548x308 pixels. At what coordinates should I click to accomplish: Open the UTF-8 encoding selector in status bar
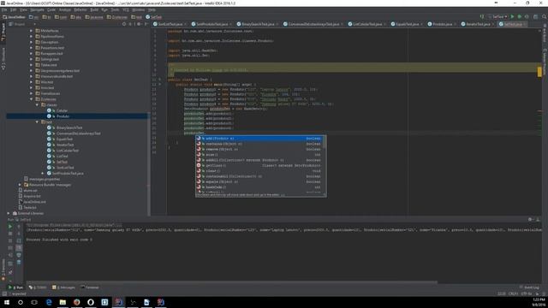(526, 293)
